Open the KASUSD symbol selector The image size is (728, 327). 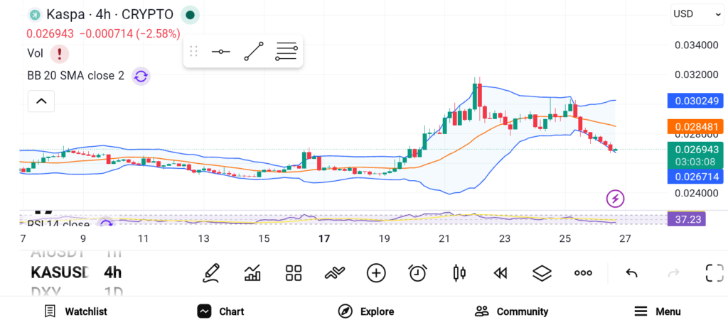pyautogui.click(x=59, y=272)
